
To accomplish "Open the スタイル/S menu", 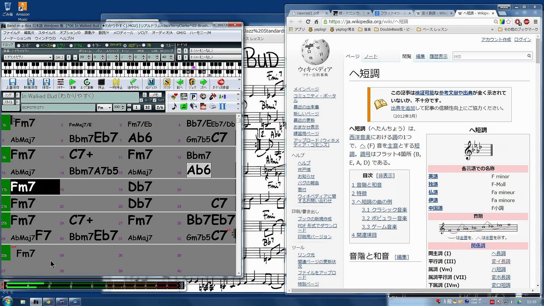I will click(47, 33).
